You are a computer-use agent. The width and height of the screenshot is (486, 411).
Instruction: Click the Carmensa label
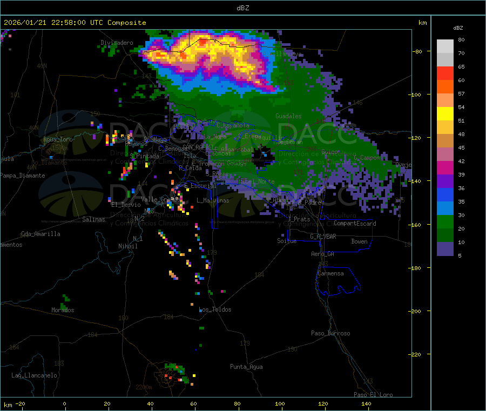(330, 273)
